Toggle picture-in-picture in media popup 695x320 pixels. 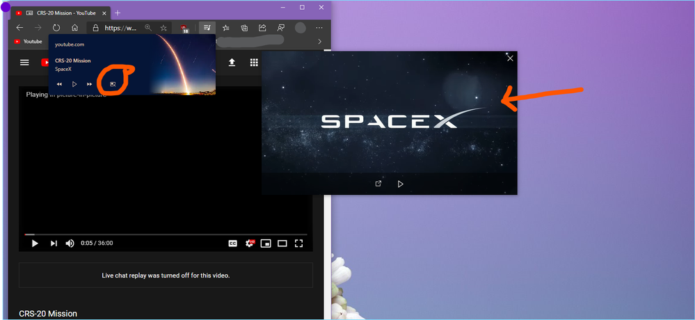coord(113,83)
